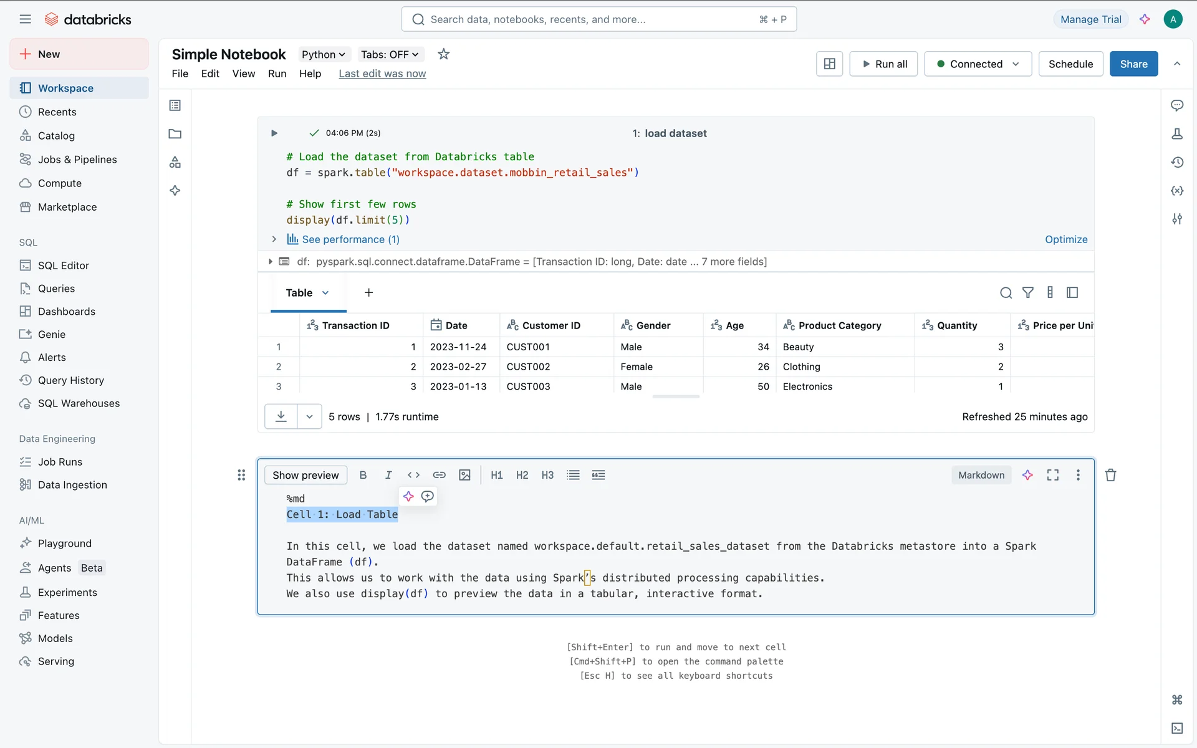Star the Simple Notebook as favorite
The width and height of the screenshot is (1197, 748).
click(x=443, y=54)
